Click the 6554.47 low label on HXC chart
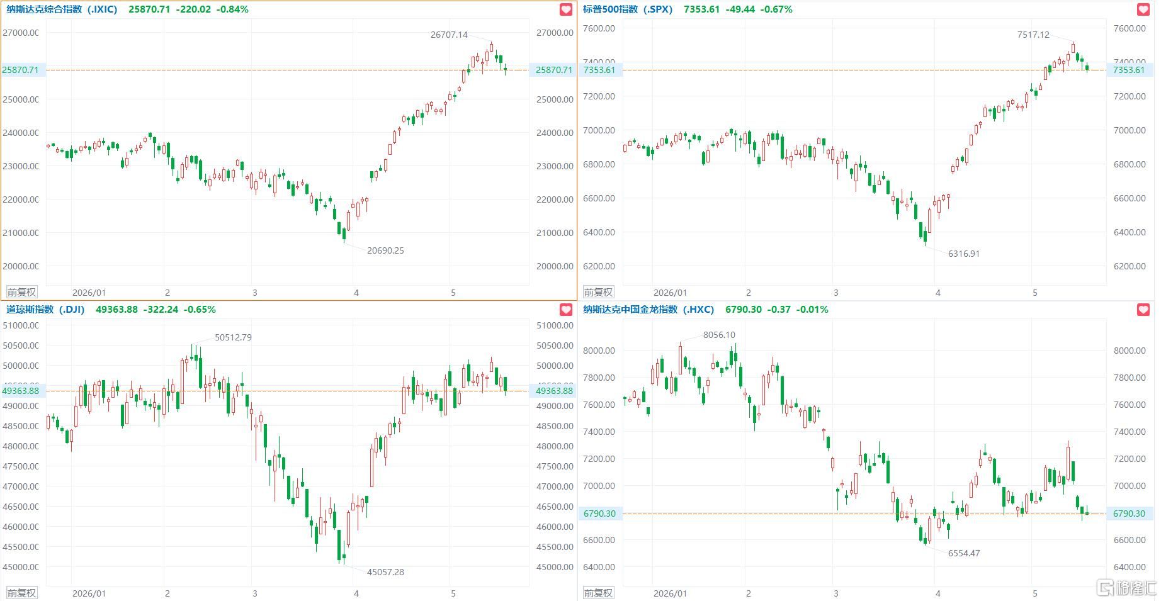 point(964,553)
